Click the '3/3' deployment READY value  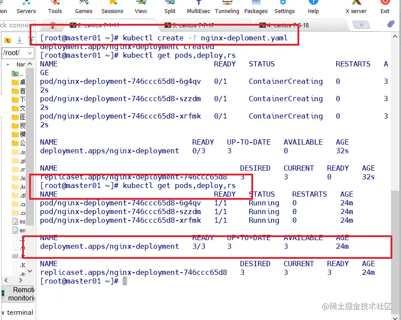(x=199, y=247)
